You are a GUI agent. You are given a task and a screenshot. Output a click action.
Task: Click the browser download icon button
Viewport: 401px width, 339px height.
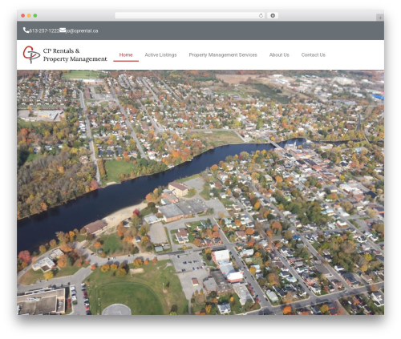tap(273, 15)
